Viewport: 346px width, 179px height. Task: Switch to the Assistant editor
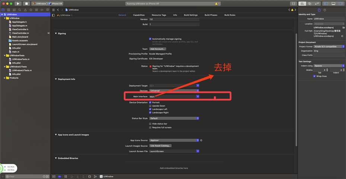click(310, 3)
